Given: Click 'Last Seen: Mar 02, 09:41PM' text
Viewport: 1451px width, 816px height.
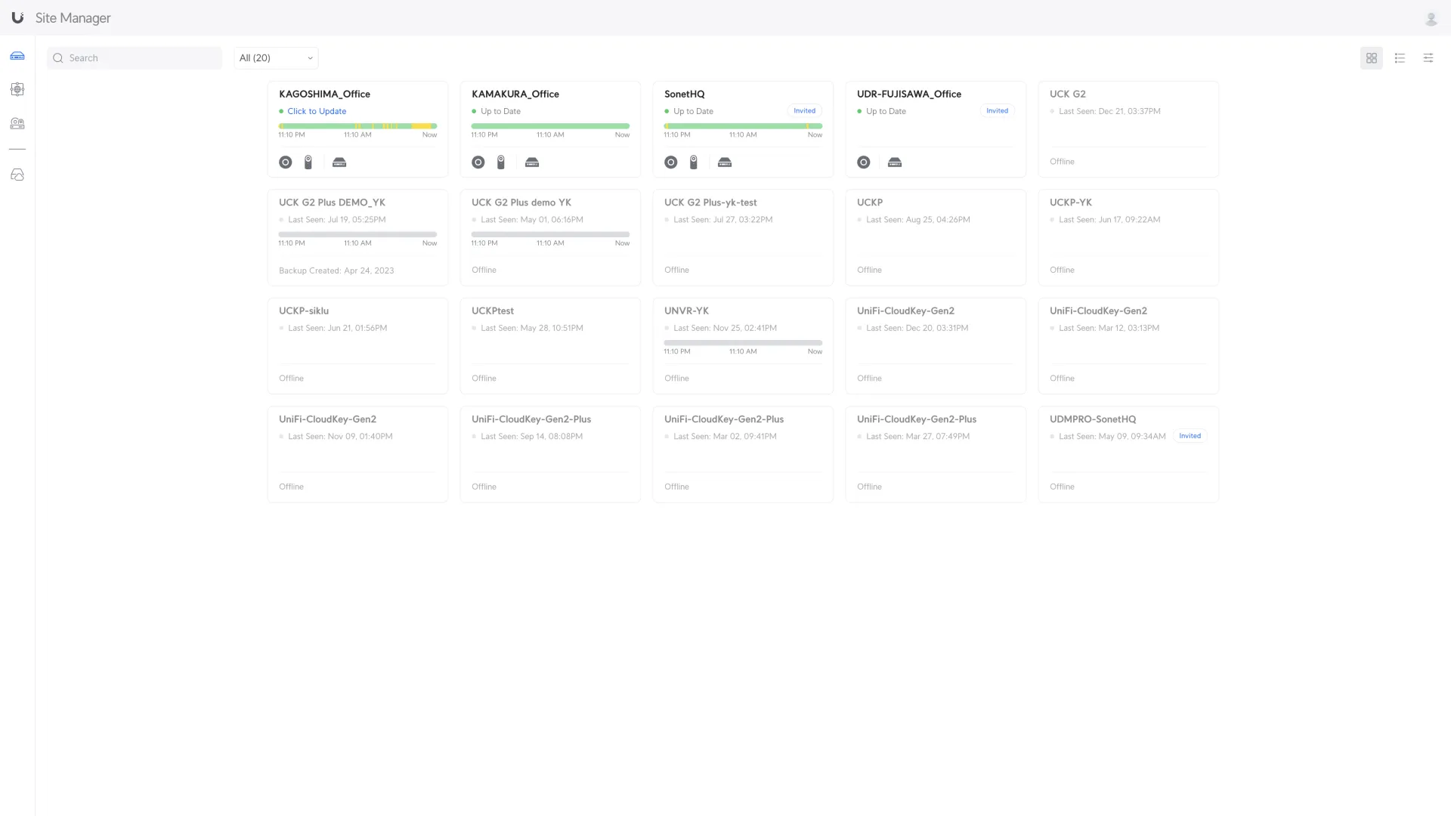Looking at the screenshot, I should [x=725, y=437].
